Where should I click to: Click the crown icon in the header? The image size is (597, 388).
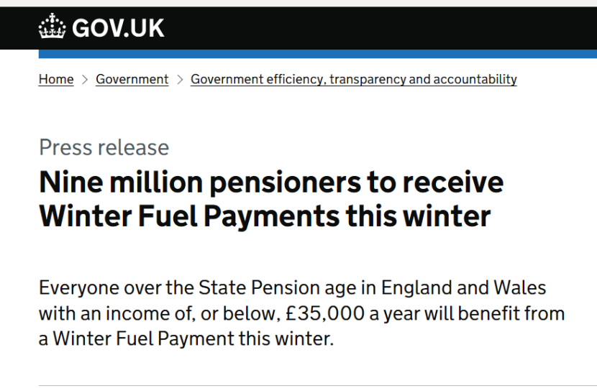tap(52, 28)
